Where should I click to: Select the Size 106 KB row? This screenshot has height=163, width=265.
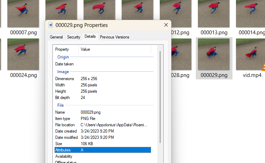point(103,144)
